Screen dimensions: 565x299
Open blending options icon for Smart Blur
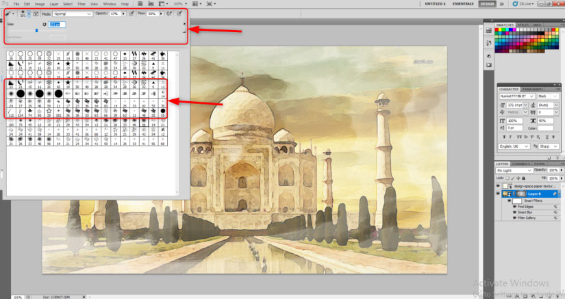click(x=555, y=212)
